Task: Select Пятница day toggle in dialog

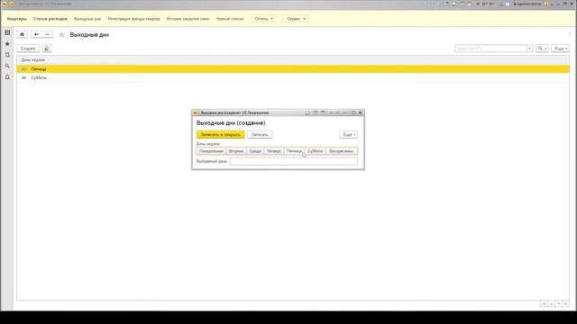Action: tap(295, 151)
